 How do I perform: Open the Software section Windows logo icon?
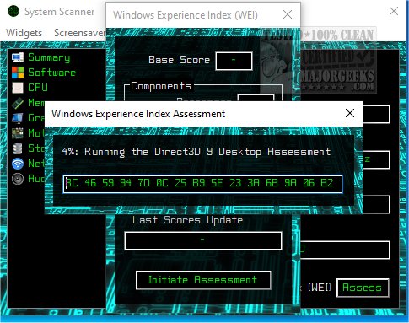point(18,73)
